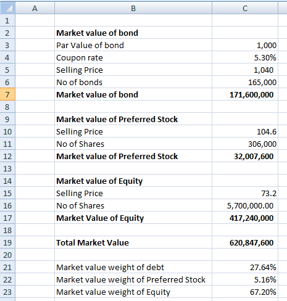287x301 pixels.
Task: Select the 165,000 bonds value
Action: (245, 82)
